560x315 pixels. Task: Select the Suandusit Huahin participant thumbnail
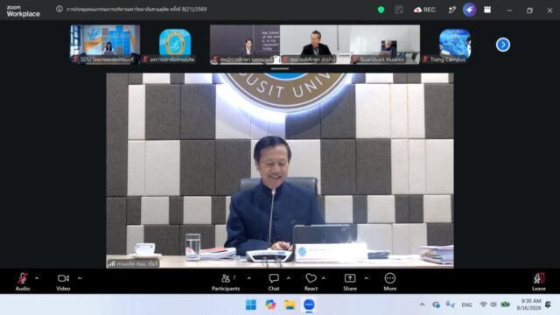385,45
